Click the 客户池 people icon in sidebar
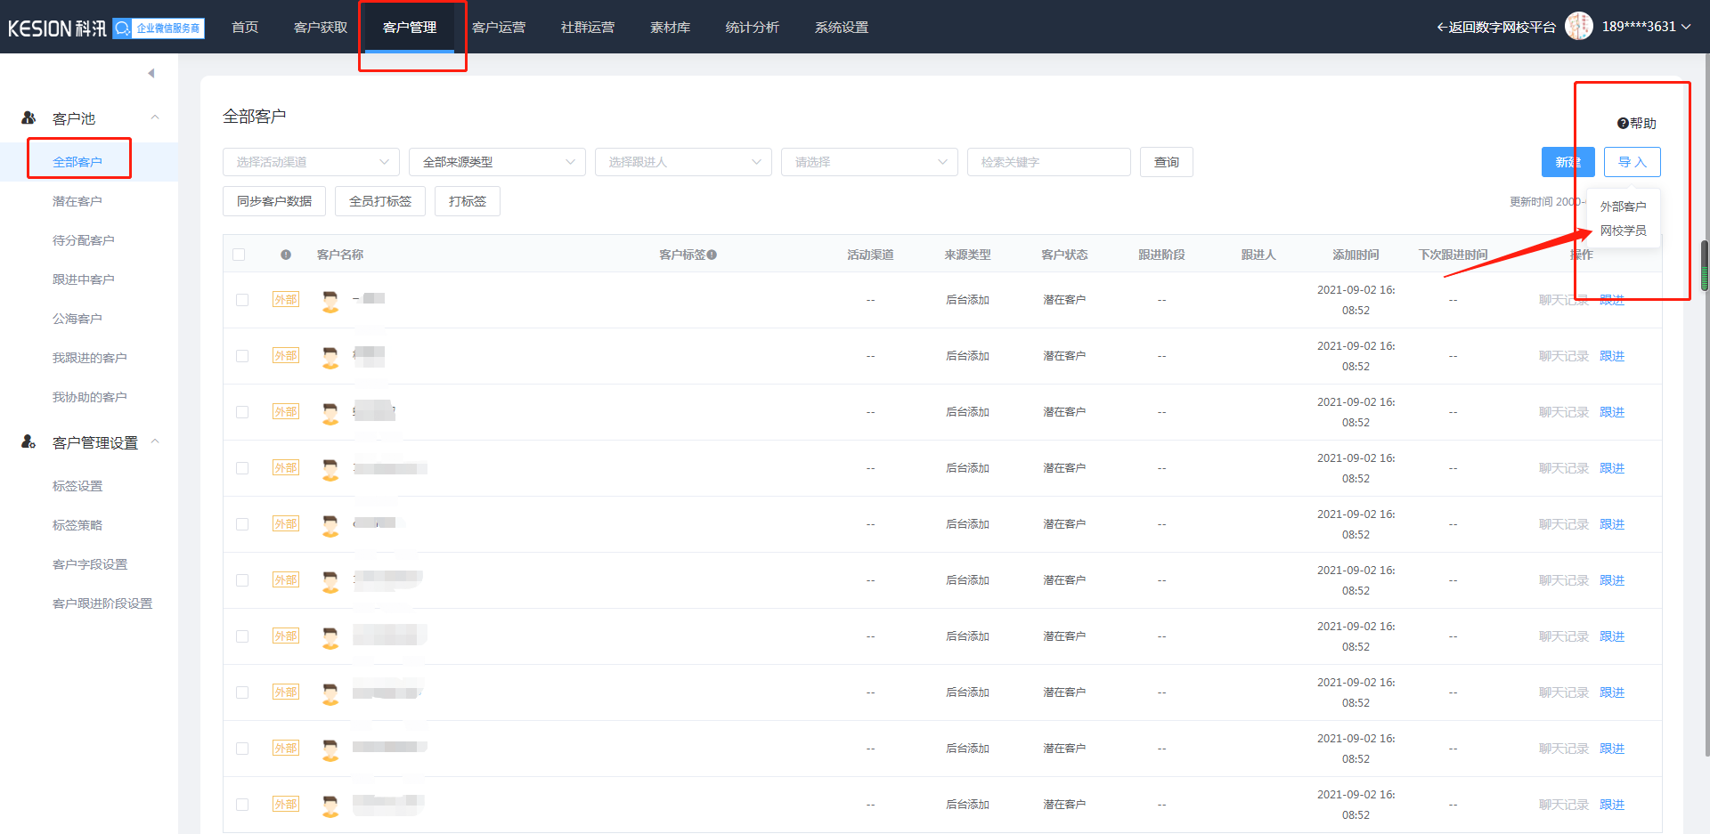This screenshot has width=1710, height=834. click(28, 117)
